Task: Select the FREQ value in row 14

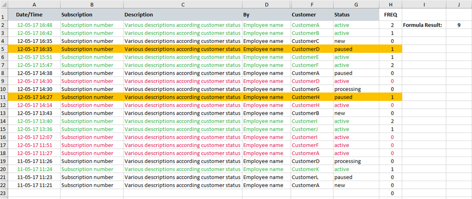Action: 391,121
